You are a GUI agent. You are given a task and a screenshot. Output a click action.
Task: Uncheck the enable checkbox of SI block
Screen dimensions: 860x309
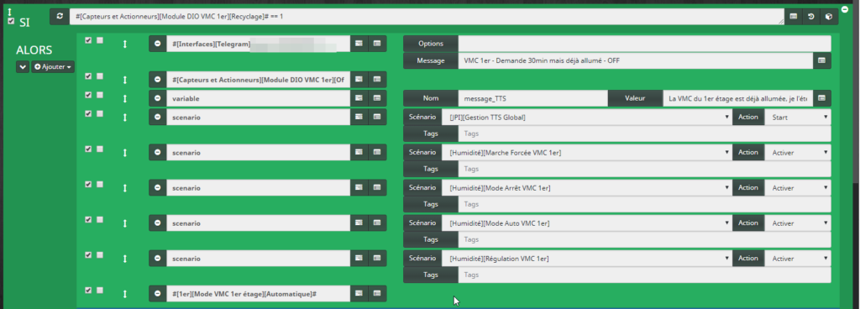point(11,21)
